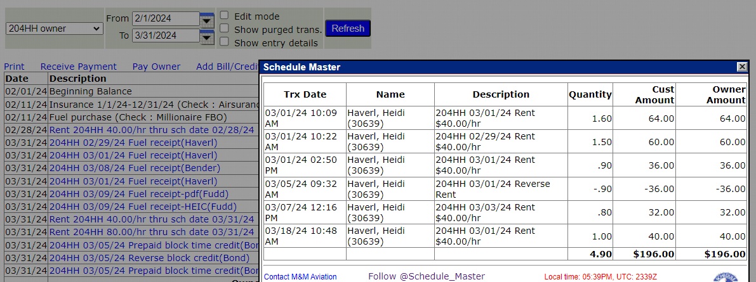
Task: Click the Date column header in ledger
Action: 26,79
